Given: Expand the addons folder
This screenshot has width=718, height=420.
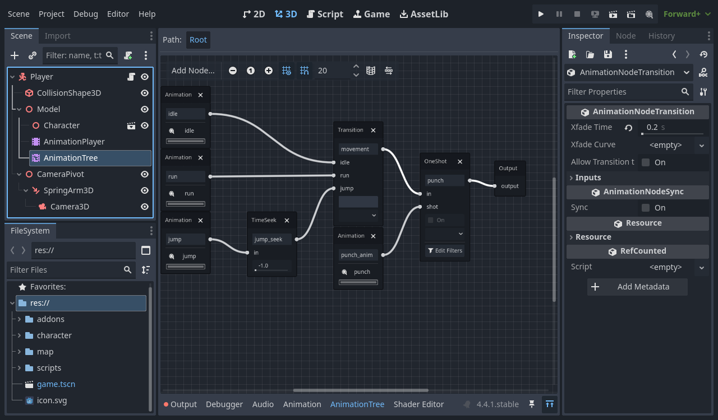Looking at the screenshot, I should [x=19, y=319].
